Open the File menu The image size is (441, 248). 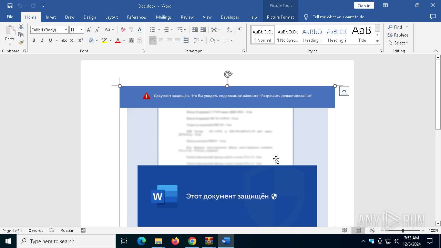tap(10, 17)
